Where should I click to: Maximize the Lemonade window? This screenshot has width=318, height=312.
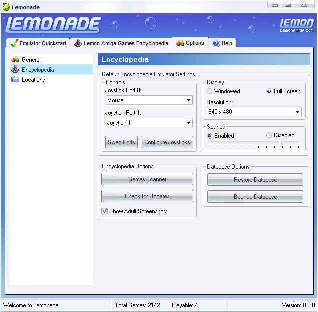[x=288, y=5]
